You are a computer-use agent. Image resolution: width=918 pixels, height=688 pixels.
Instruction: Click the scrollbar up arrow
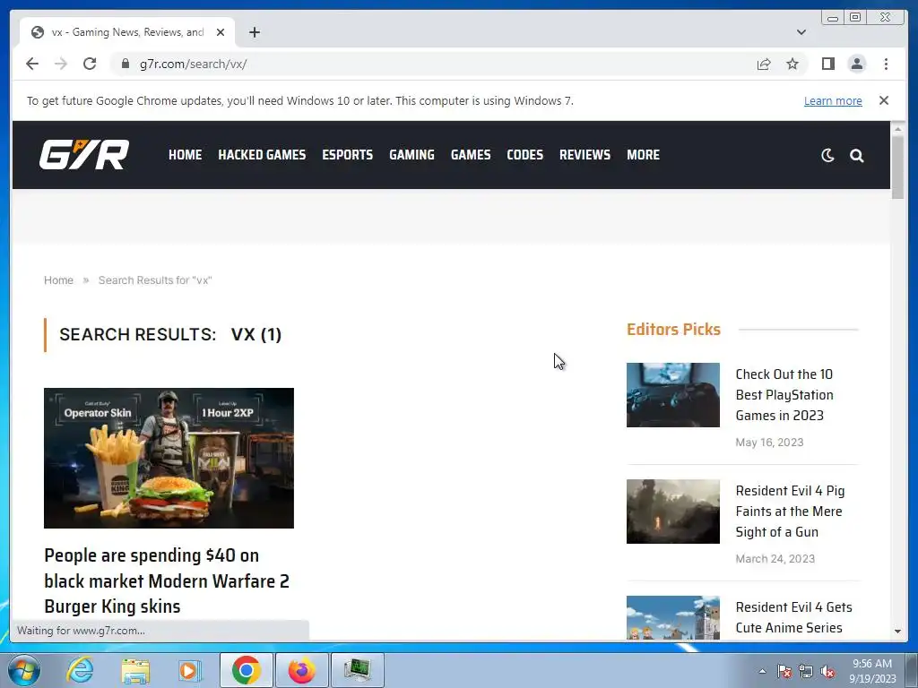point(897,128)
